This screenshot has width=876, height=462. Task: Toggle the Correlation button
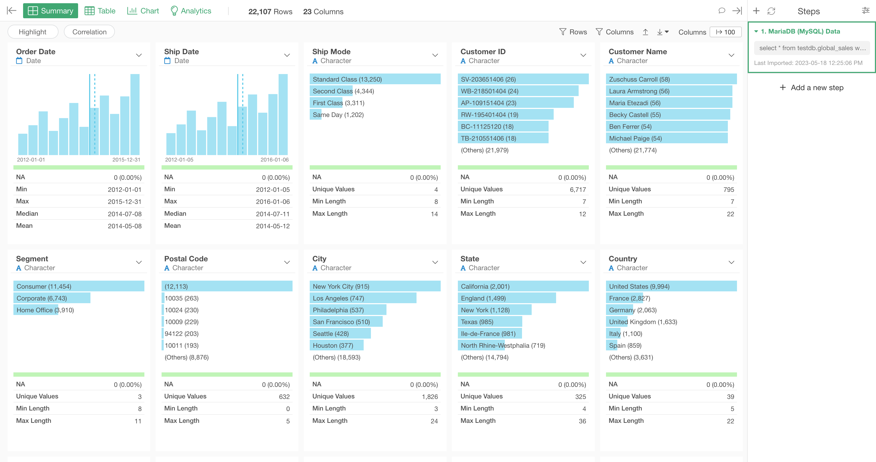tap(89, 32)
